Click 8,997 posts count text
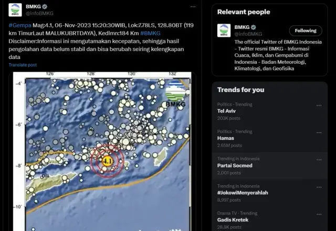336x231 pixels. 229,200
